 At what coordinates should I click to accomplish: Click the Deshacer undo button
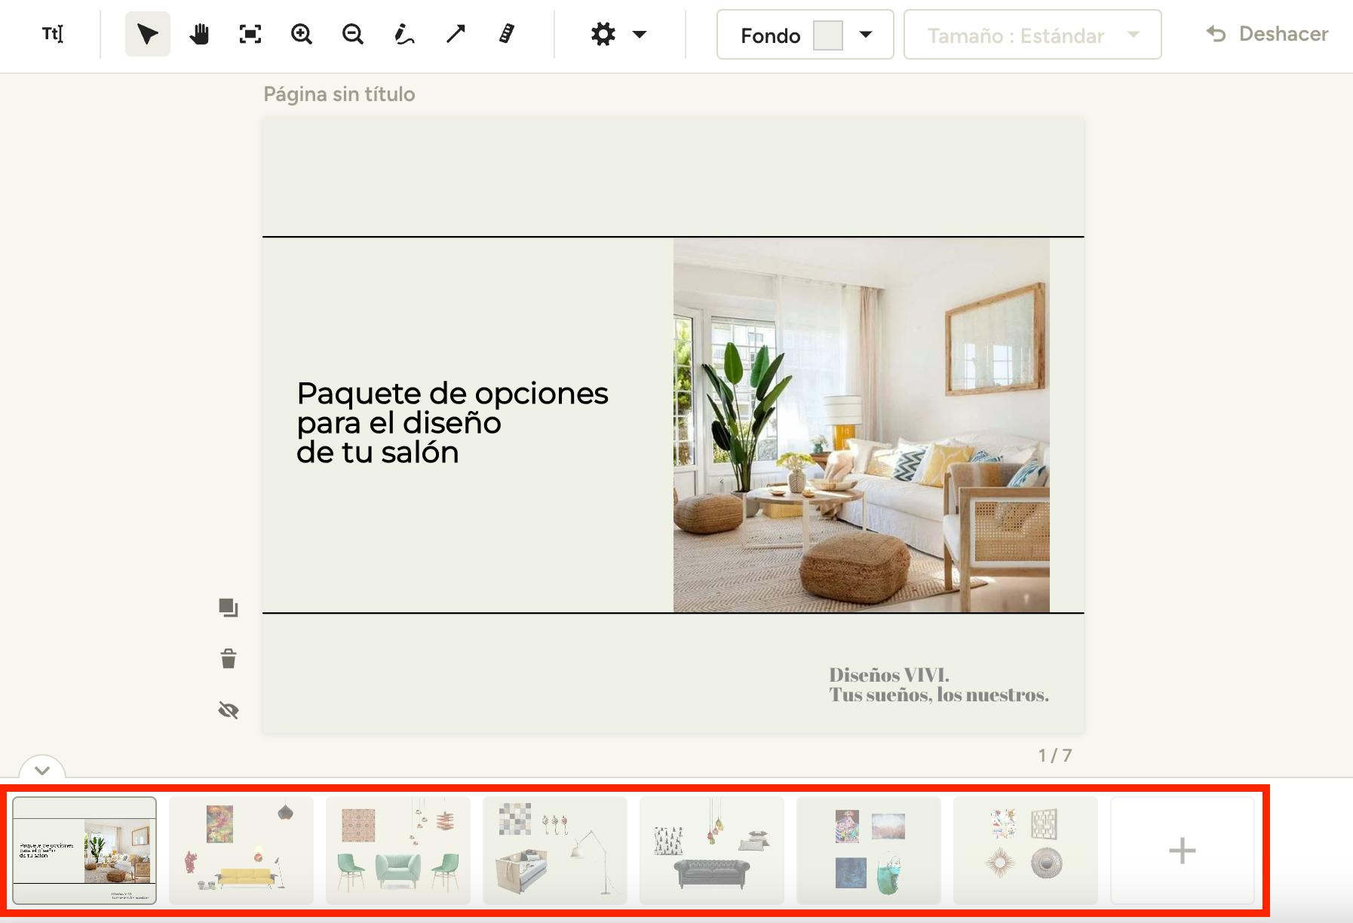click(x=1268, y=34)
